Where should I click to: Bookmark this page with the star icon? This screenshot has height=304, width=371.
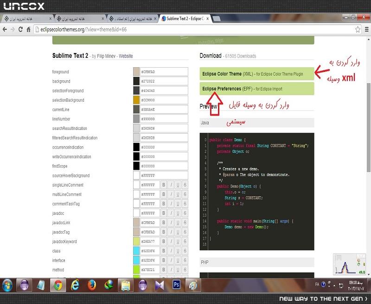coord(358,29)
